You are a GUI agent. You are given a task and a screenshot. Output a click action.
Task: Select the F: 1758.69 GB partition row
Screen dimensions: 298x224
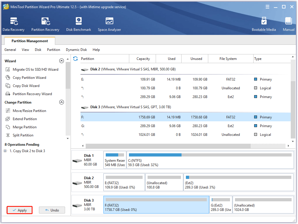pyautogui.click(x=186, y=117)
